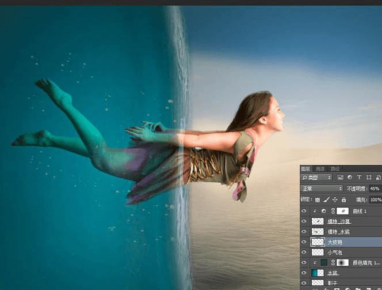Open the 不透明度 opacity value field

375,189
